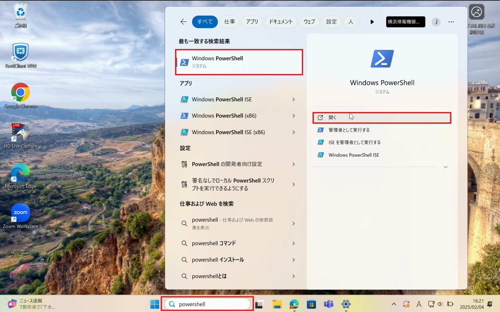Image resolution: width=500 pixels, height=312 pixels.
Task: Click ISE を管理者として実行する action
Action: [x=382, y=142]
